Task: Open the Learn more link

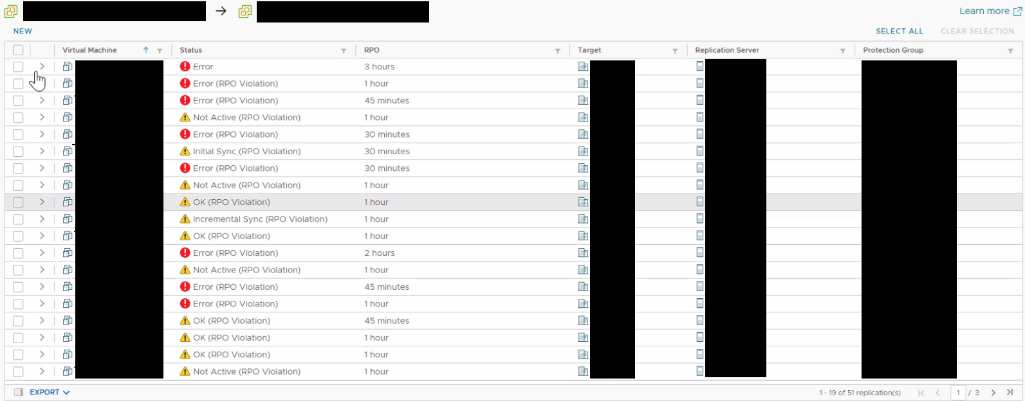Action: point(990,11)
